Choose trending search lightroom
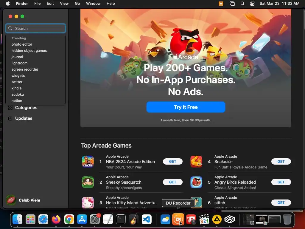This screenshot has height=229, width=305. 19,63
